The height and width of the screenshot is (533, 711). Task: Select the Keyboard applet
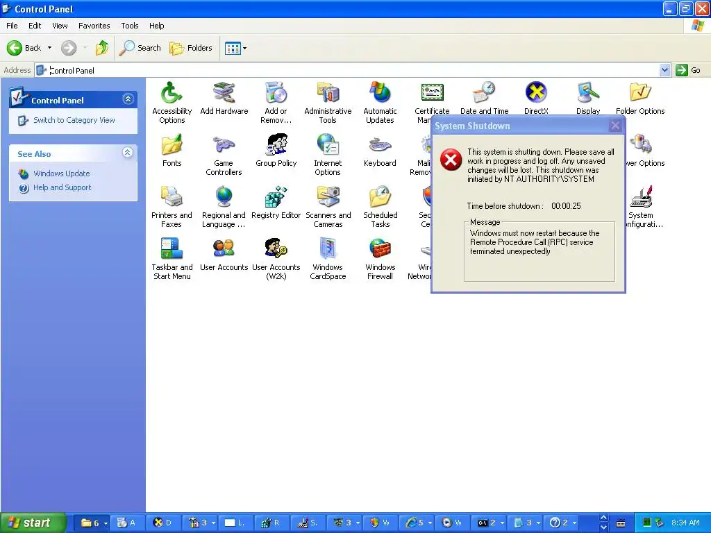380,151
